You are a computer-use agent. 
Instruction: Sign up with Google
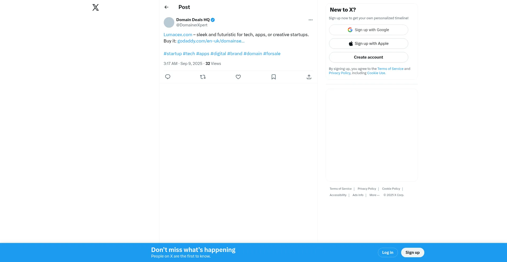tap(368, 30)
